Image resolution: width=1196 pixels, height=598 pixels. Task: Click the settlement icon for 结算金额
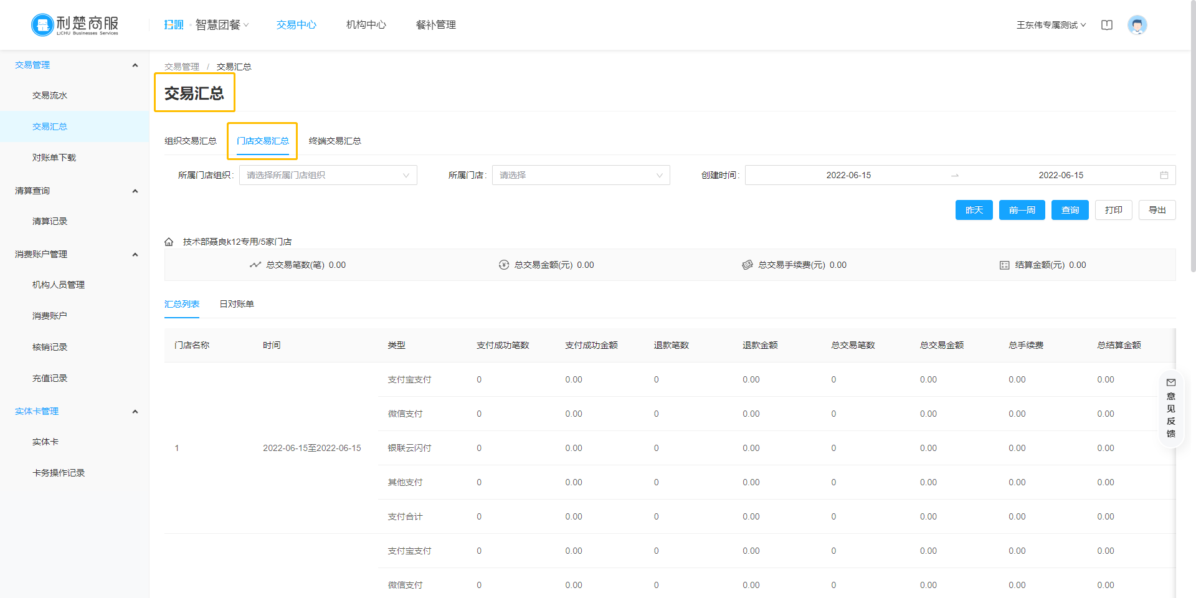point(1004,265)
